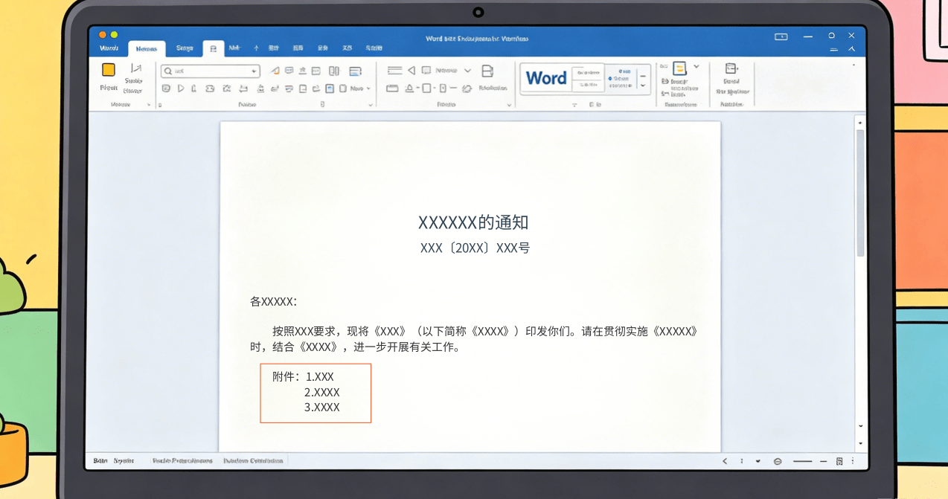Click the circle zoom-out icon in status bar
948x499 pixels.
tap(778, 461)
